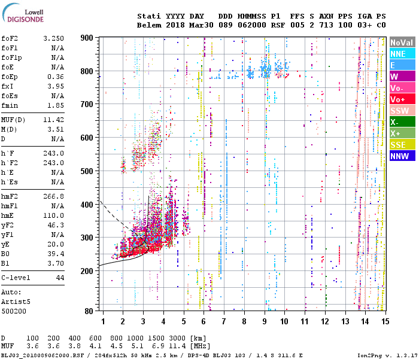Click the Artist5 auto-scaling label
The width and height of the screenshot is (419, 359).
[x=16, y=302]
